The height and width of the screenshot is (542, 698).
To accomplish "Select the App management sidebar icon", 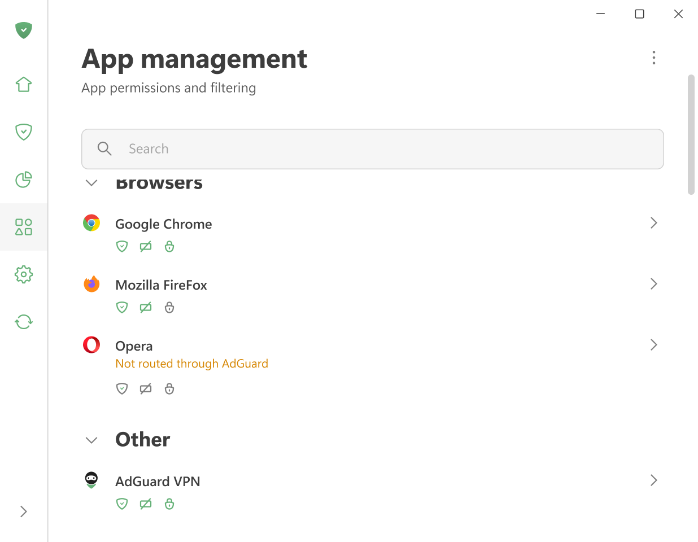I will 23,227.
